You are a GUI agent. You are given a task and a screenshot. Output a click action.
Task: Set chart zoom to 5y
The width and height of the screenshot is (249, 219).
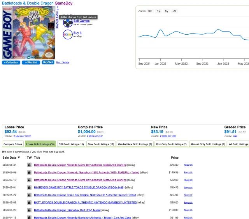click(x=167, y=11)
